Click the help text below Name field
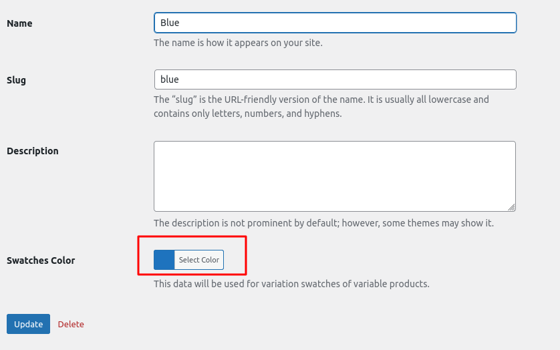 (x=238, y=43)
